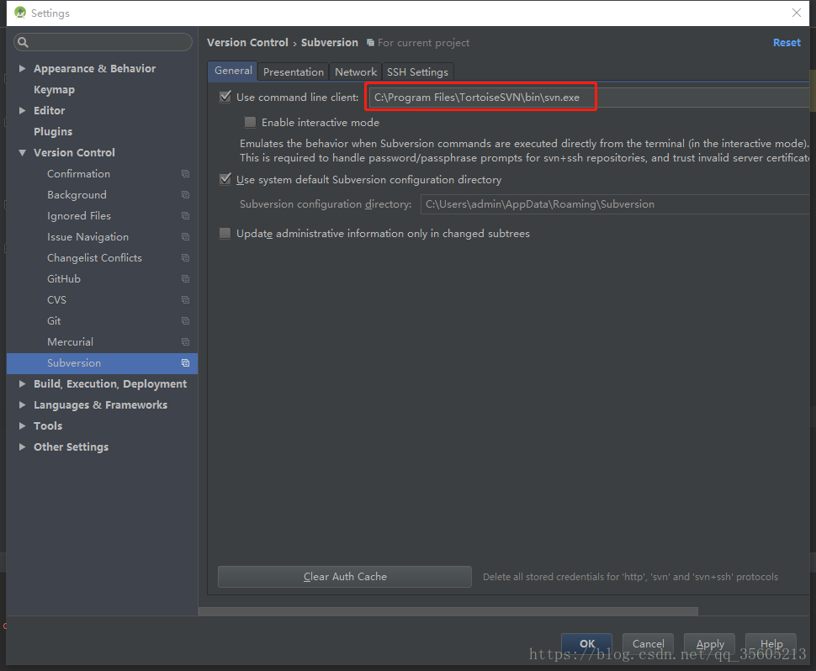Image resolution: width=816 pixels, height=671 pixels.
Task: Click the horizontal scrollbar at bottom
Action: tap(448, 611)
